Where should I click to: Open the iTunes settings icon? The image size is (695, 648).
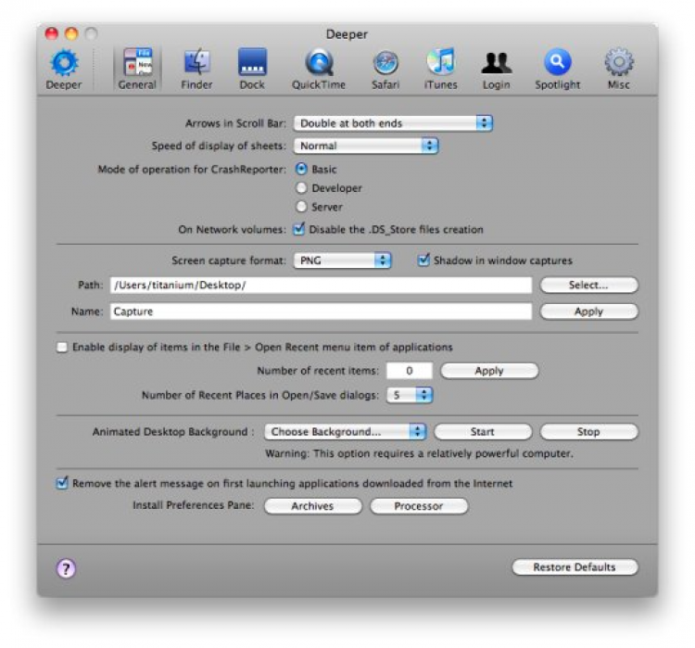coord(440,69)
